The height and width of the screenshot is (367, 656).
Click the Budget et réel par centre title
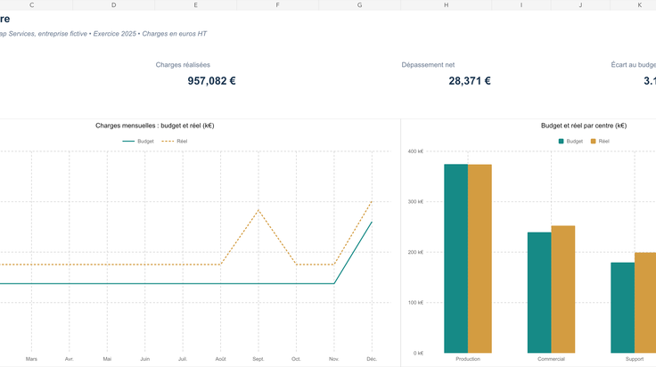tap(584, 126)
